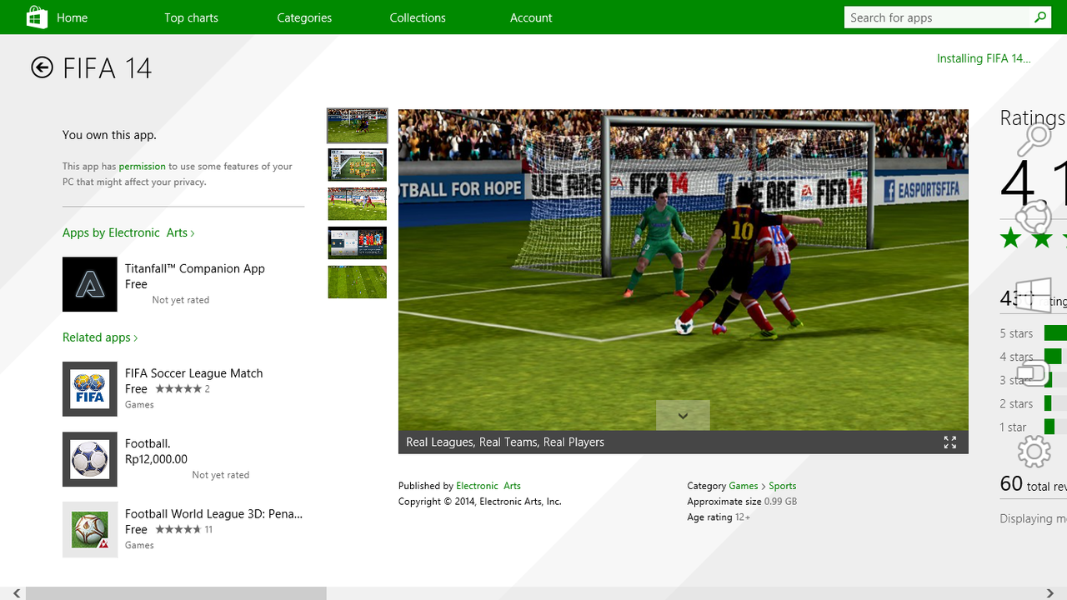Click Installing FIFA 14 status link
Screen dimensions: 1067x600
(984, 58)
